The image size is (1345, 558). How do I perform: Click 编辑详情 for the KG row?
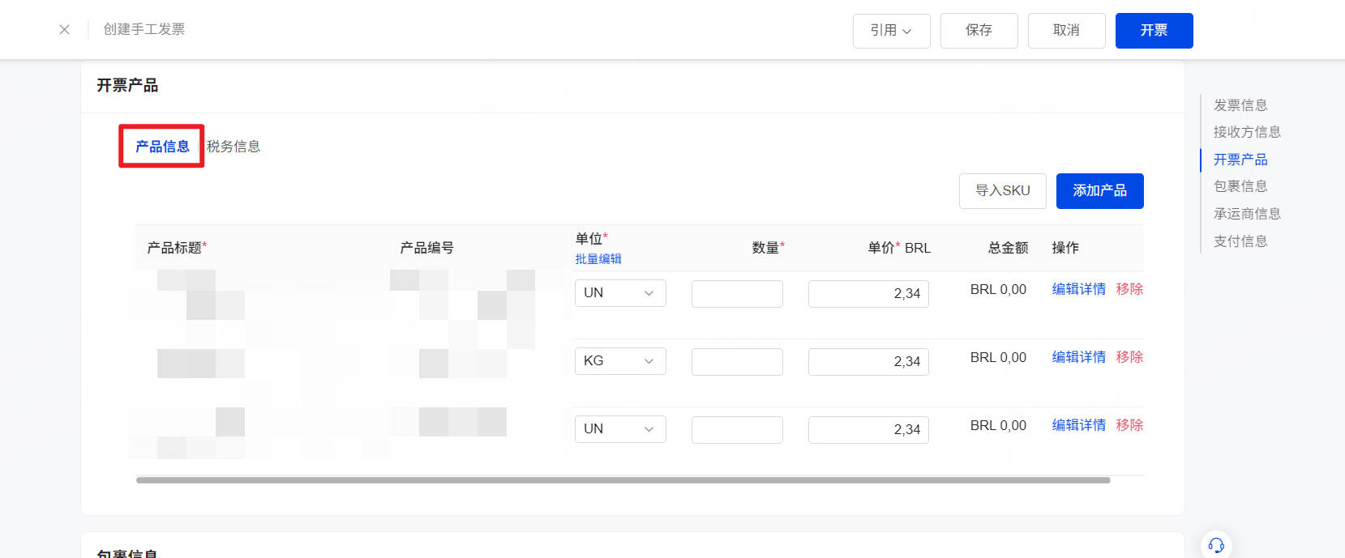tap(1078, 357)
